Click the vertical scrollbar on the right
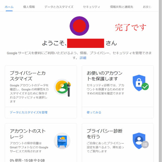 tap(160, 81)
